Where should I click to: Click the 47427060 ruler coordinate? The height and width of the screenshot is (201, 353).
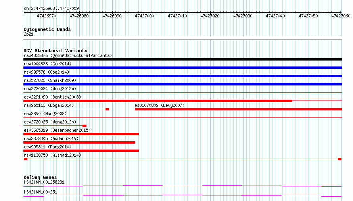pos(341,16)
